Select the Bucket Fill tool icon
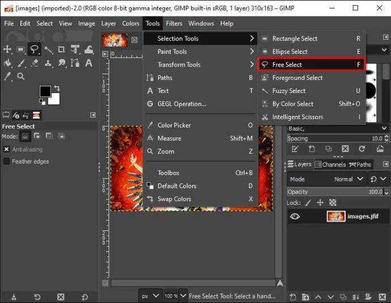 [x=7, y=63]
